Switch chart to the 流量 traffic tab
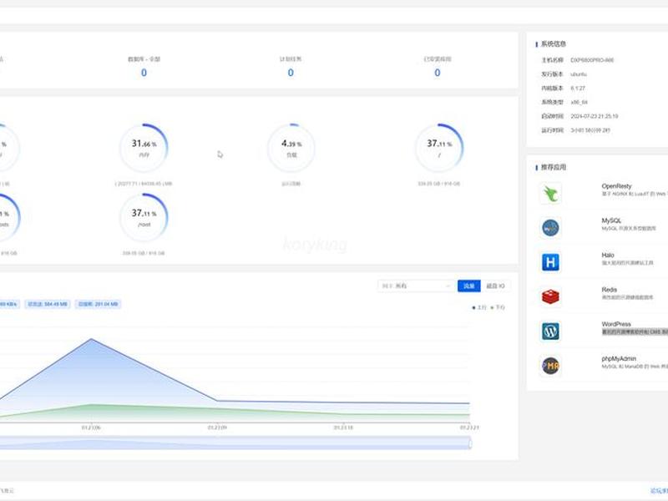668x501 pixels. (x=469, y=286)
